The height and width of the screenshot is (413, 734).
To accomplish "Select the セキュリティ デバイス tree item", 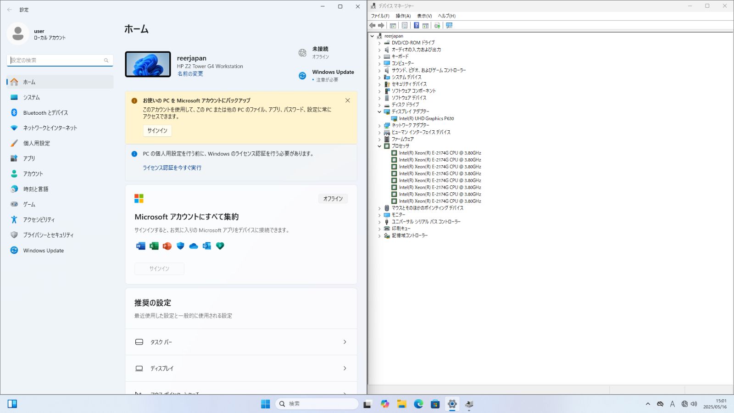I will pyautogui.click(x=409, y=84).
